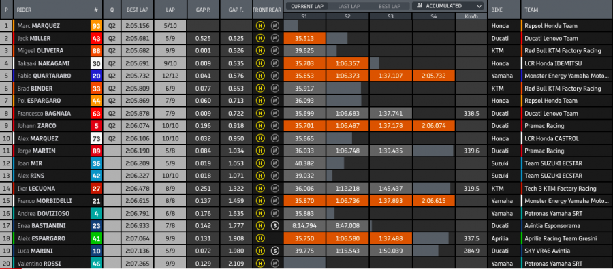Image resolution: width=613 pixels, height=269 pixels.
Task: Click the S1 sector column header
Action: point(304,16)
